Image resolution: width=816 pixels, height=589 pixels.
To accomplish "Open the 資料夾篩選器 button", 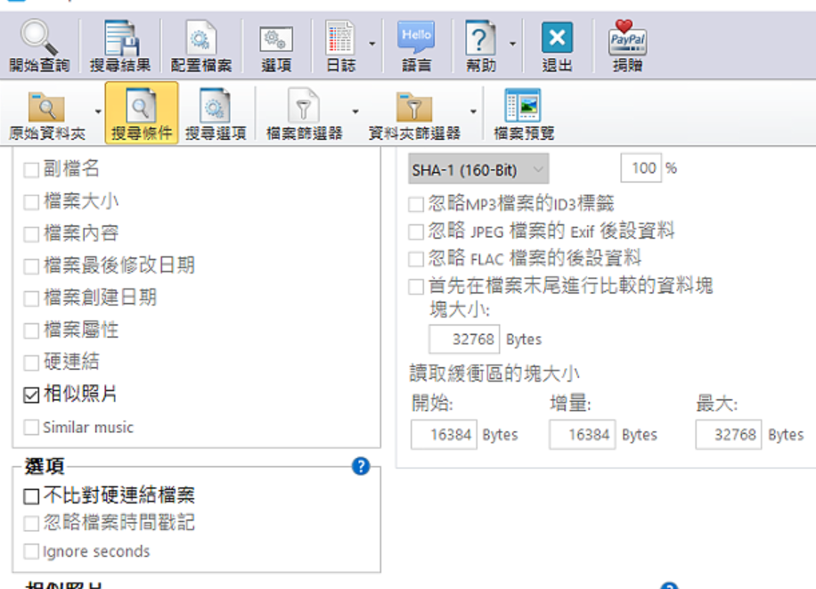I will coord(414,113).
